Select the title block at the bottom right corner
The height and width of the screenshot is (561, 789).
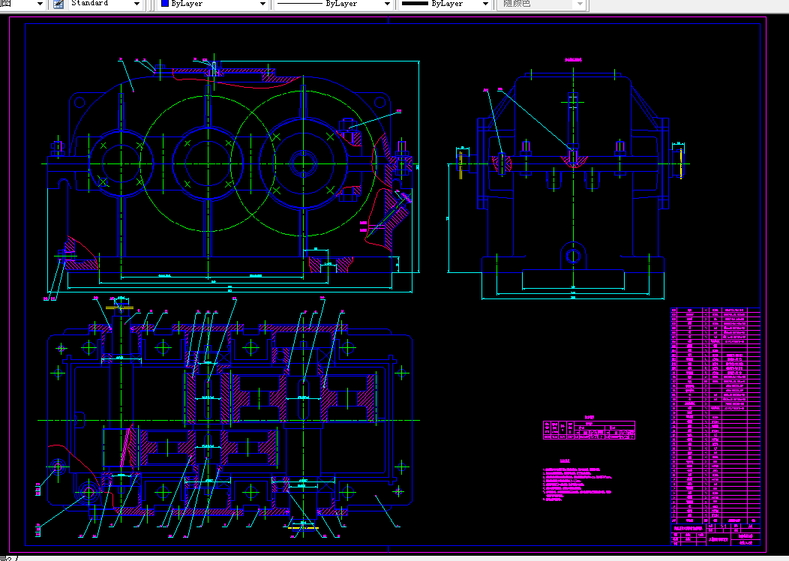715,534
